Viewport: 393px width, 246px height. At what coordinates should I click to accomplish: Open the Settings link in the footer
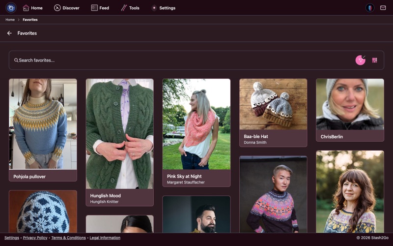[x=11, y=238]
